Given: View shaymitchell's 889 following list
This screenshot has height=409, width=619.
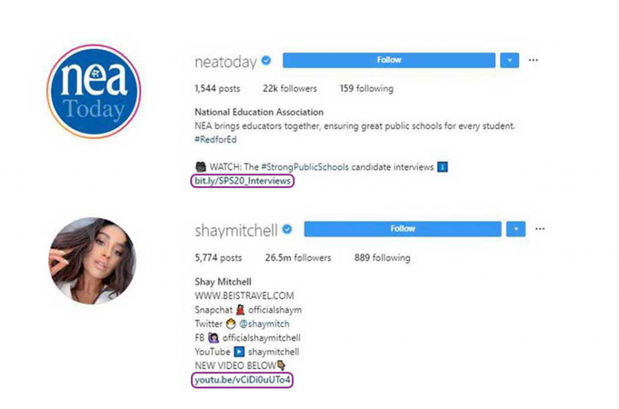Looking at the screenshot, I should tap(382, 258).
